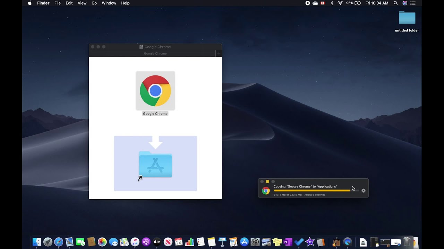Open the Trash in the Dock
The width and height of the screenshot is (444, 249).
(407, 242)
